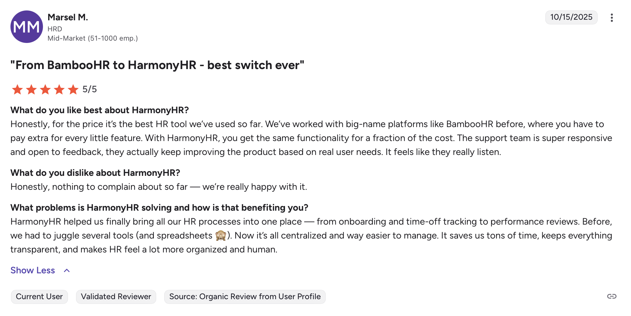Click the middle star in the rating
The image size is (631, 316).
click(45, 90)
